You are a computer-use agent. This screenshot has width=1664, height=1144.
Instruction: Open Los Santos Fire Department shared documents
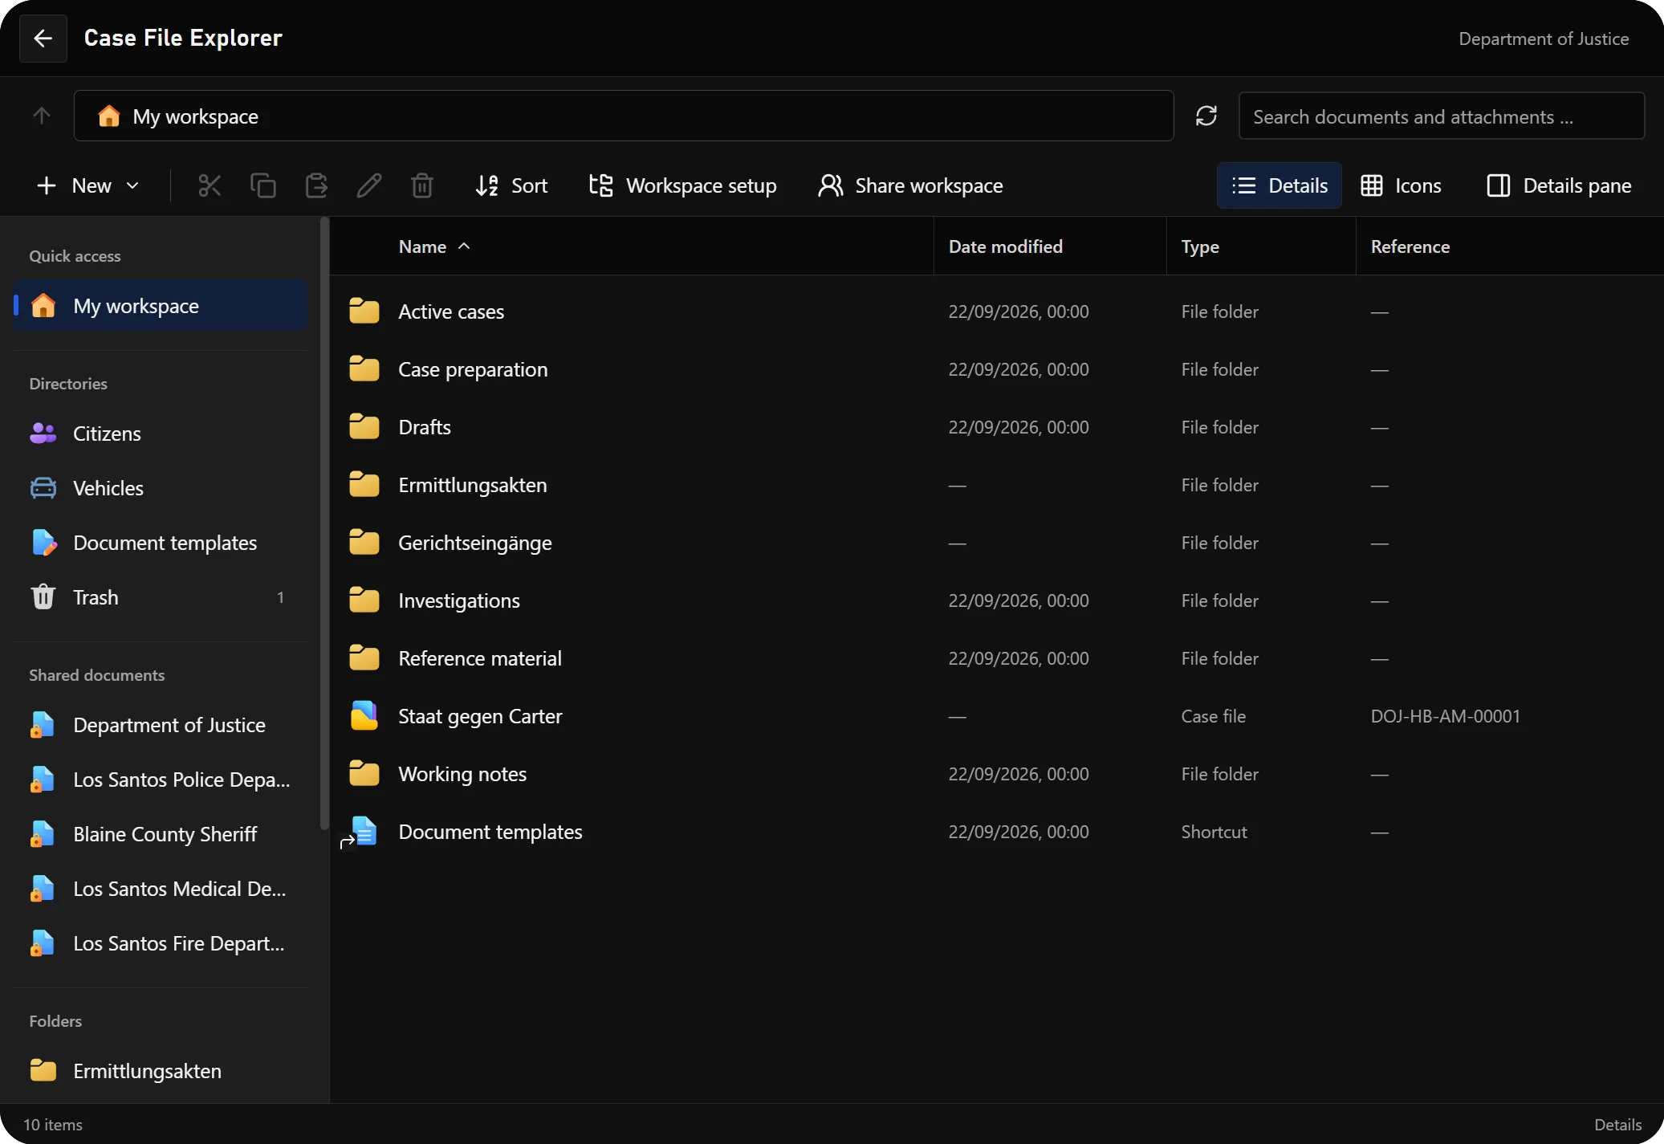(x=161, y=943)
